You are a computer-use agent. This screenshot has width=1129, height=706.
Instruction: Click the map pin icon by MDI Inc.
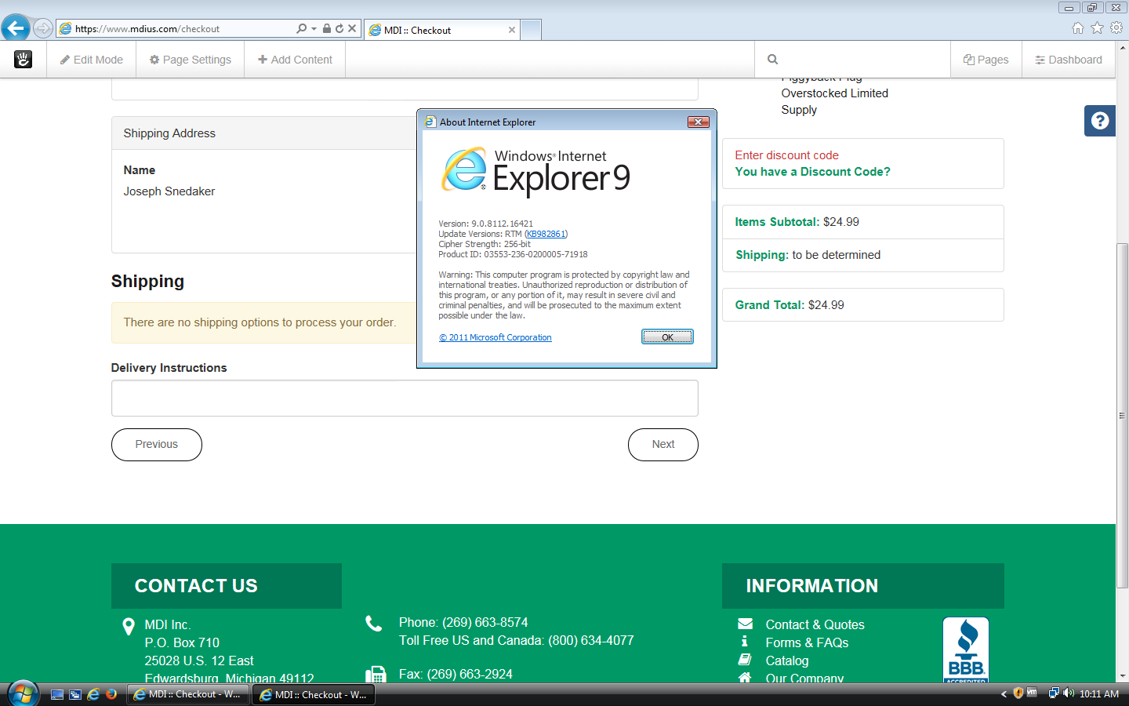click(x=129, y=627)
